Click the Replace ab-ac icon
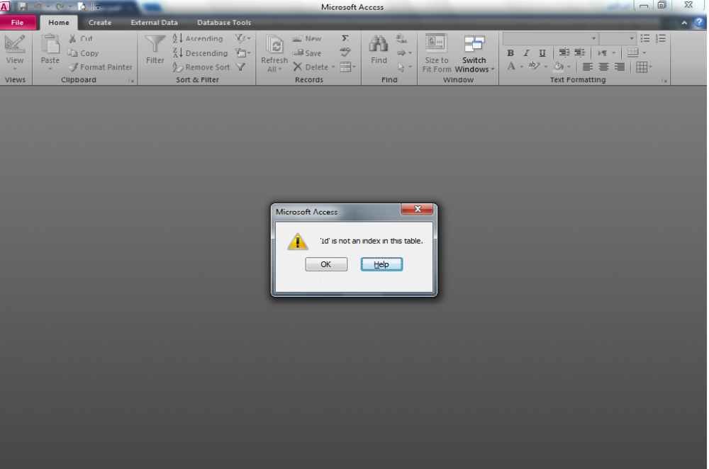The height and width of the screenshot is (469, 709). point(401,39)
